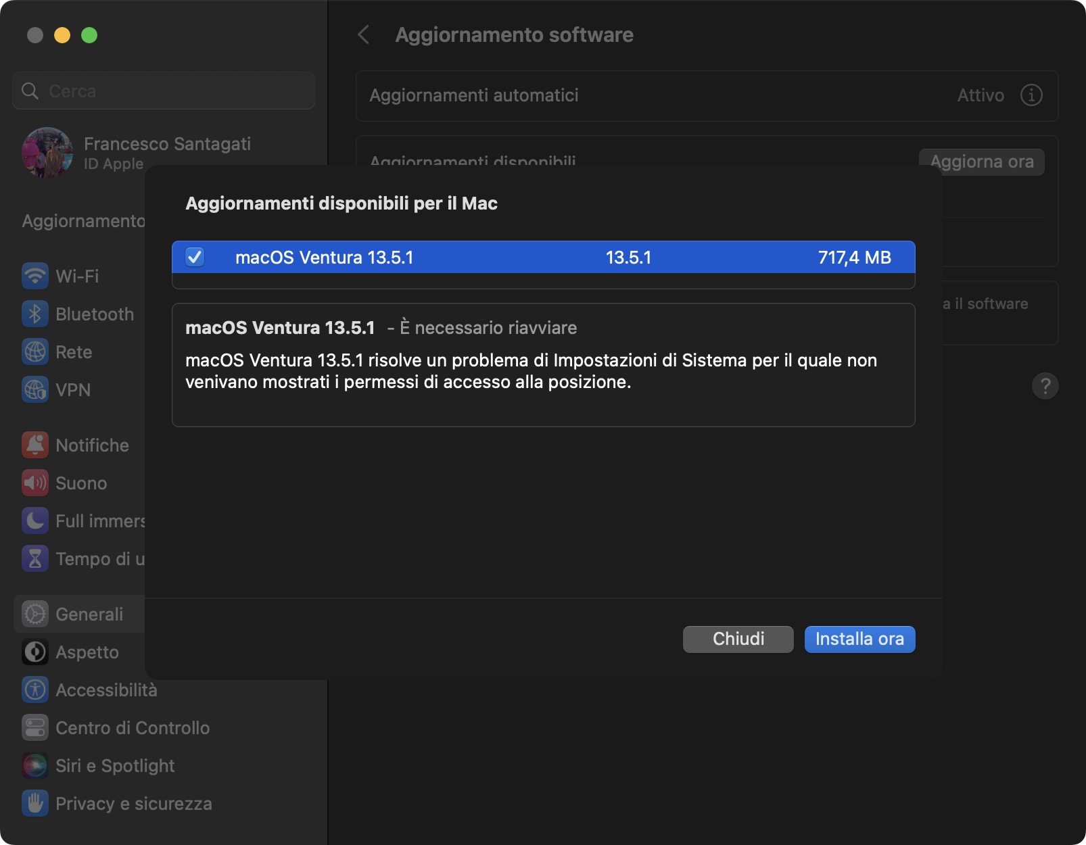1086x845 pixels.
Task: Click the Generali gear icon
Action: click(x=35, y=614)
